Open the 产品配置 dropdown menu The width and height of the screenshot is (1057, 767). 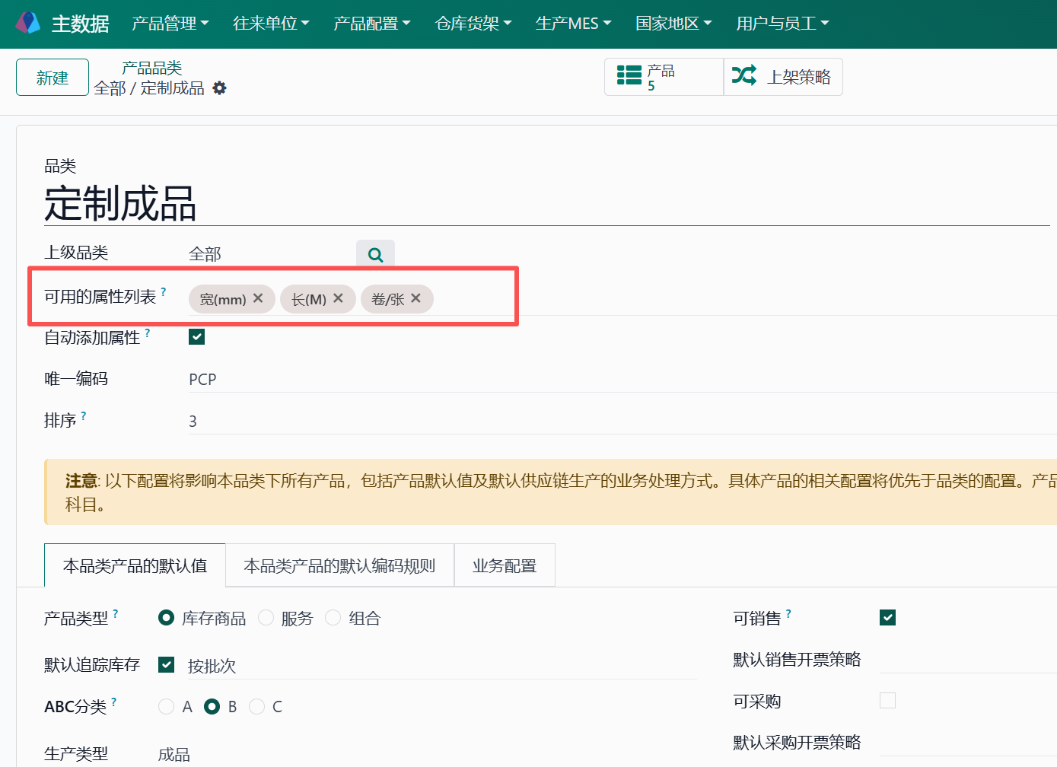[x=372, y=24]
